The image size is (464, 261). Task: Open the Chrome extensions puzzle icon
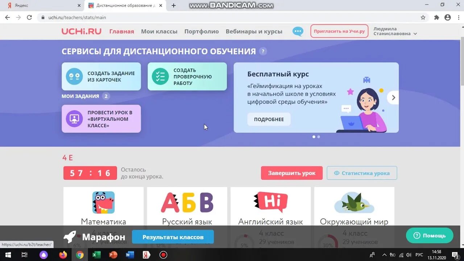[436, 17]
